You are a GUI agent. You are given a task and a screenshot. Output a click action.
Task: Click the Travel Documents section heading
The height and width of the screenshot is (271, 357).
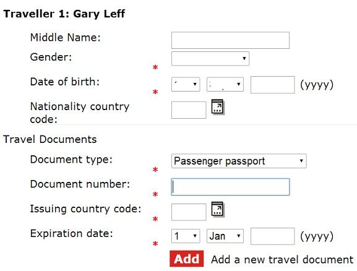[50, 139]
